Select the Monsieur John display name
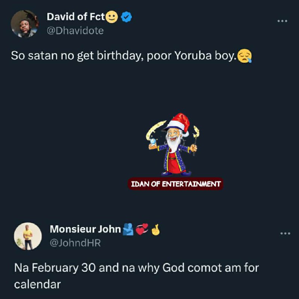Image resolution: width=299 pixels, height=299 pixels. click(x=85, y=229)
